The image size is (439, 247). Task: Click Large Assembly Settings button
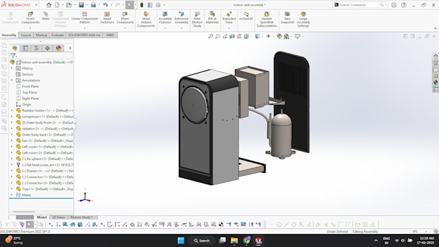(303, 19)
